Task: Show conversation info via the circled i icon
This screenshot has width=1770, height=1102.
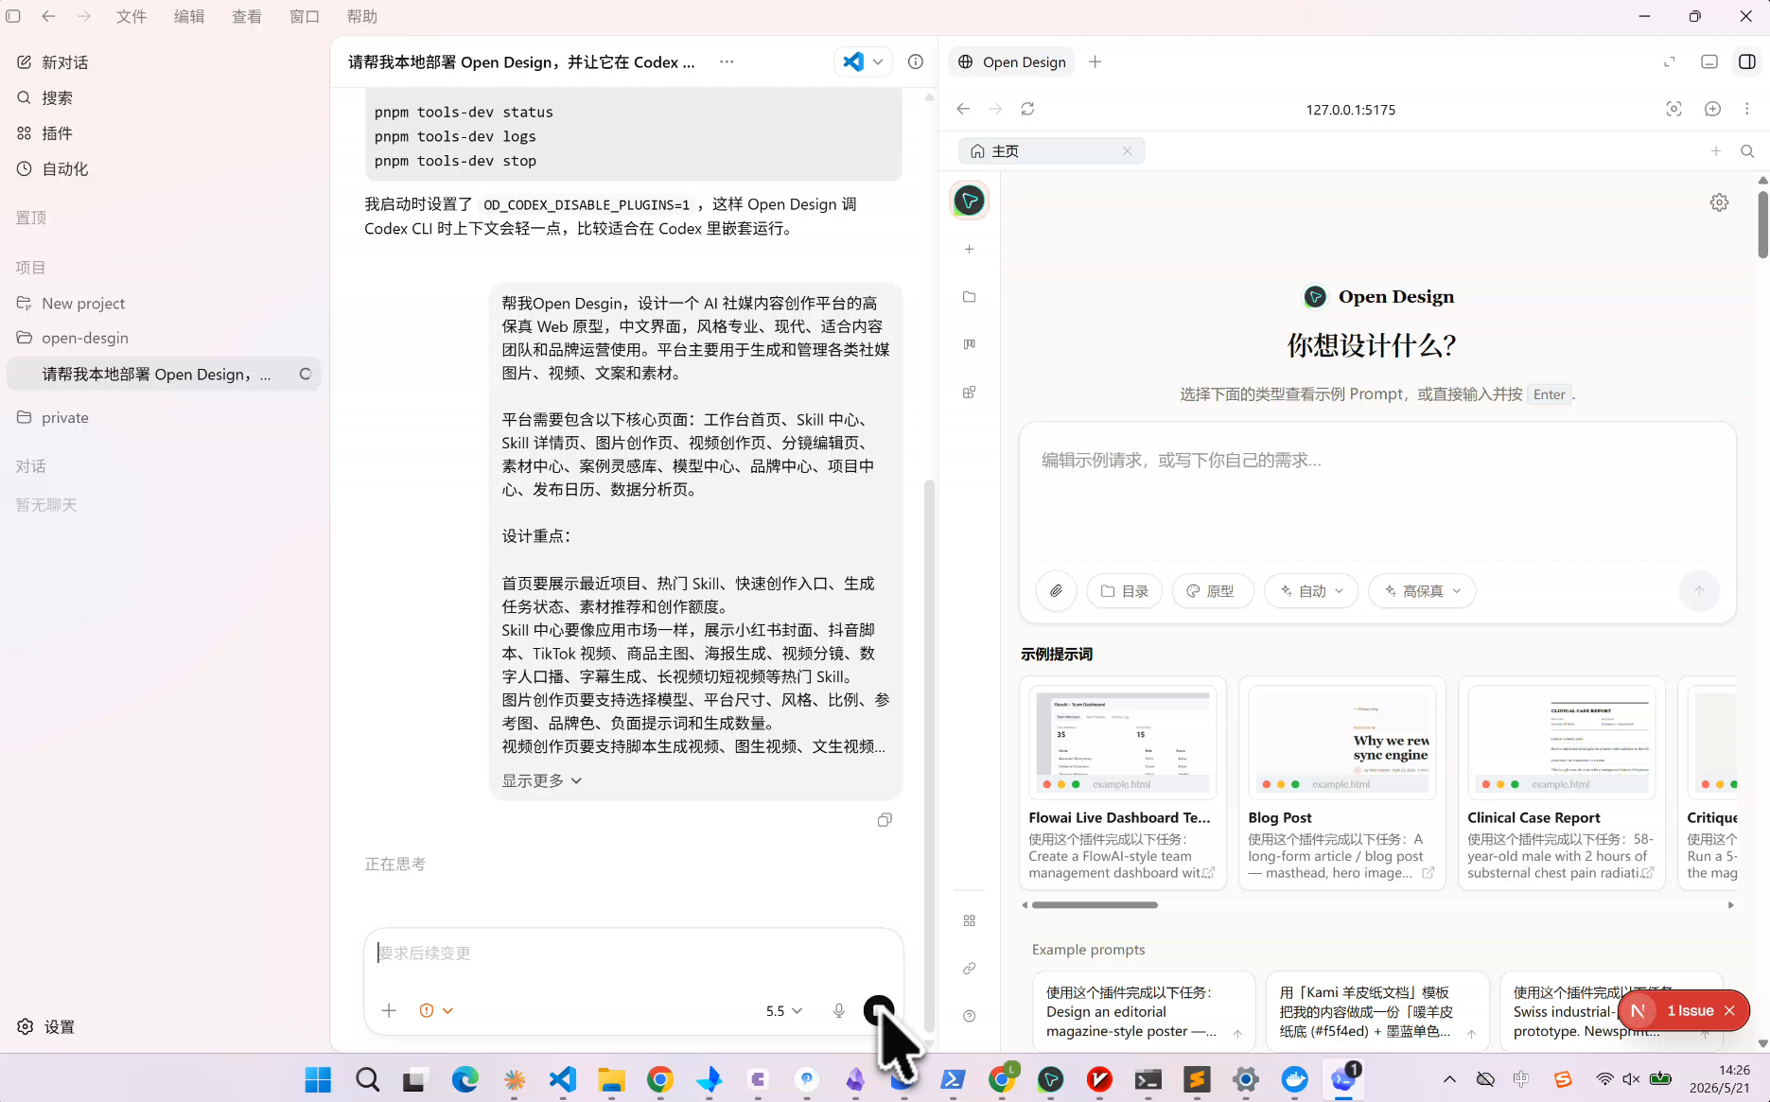Action: click(x=916, y=61)
